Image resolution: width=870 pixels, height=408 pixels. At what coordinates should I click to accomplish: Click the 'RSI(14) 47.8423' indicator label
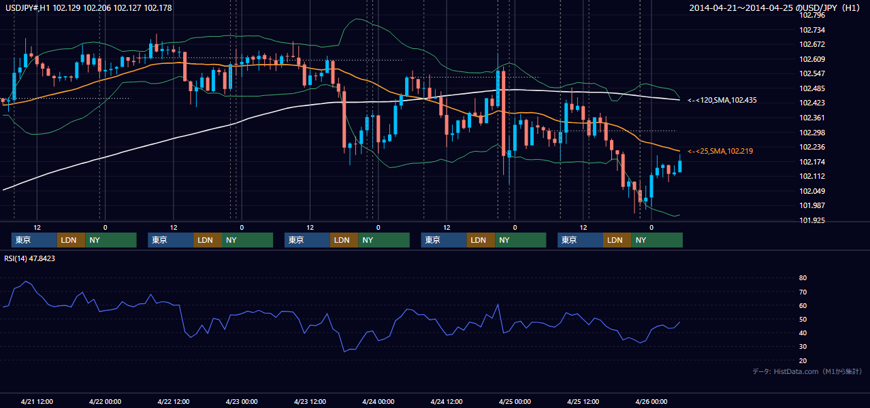pyautogui.click(x=29, y=258)
